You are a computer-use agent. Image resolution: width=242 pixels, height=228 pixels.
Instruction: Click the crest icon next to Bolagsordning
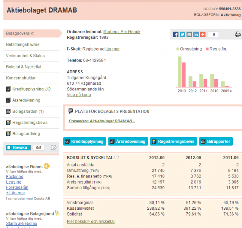8,134
